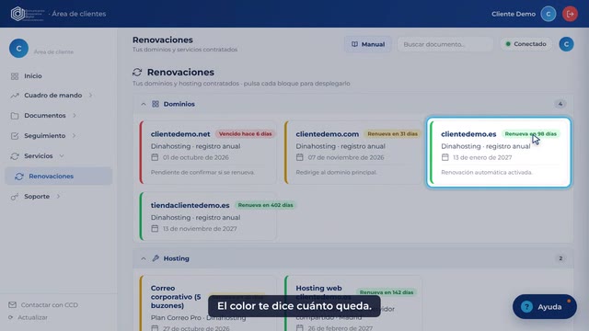Screen dimensions: 589x331
Task: Collapse the Dominios section
Action: click(x=144, y=104)
